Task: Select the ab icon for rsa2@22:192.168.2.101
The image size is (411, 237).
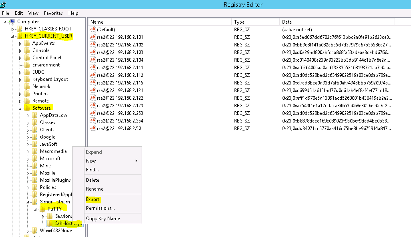Action: pyautogui.click(x=92, y=37)
